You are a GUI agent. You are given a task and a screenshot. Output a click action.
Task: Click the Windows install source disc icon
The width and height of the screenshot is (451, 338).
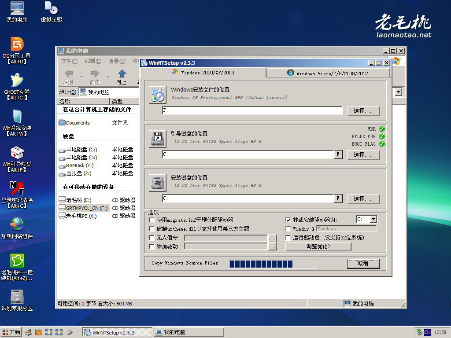click(x=158, y=95)
